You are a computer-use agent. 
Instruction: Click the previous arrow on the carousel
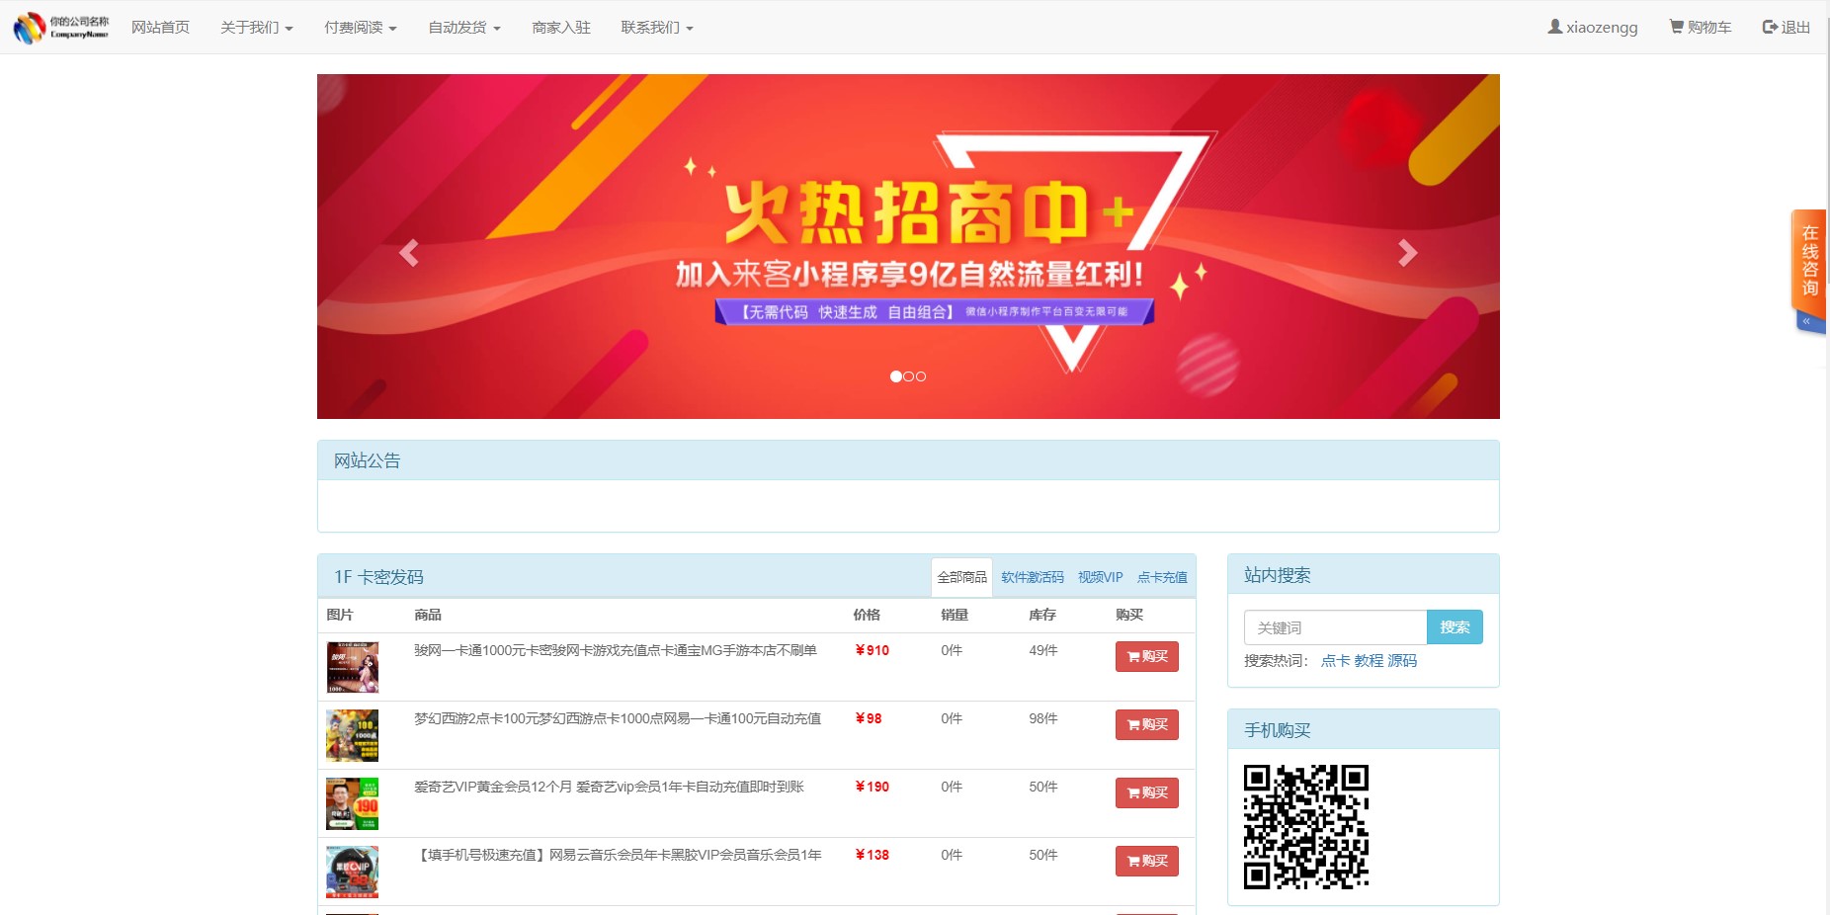409,252
